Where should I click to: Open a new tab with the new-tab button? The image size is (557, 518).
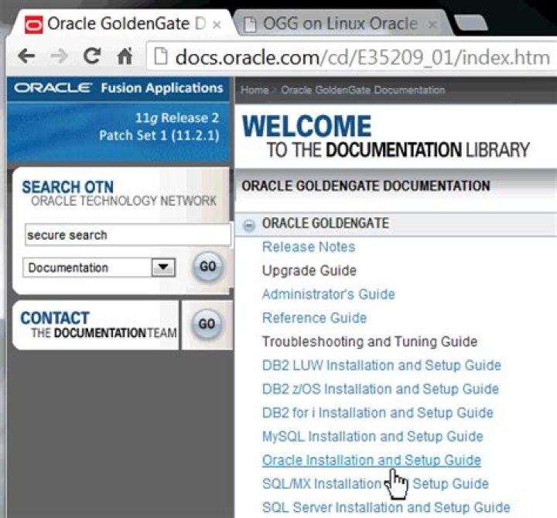click(x=470, y=23)
